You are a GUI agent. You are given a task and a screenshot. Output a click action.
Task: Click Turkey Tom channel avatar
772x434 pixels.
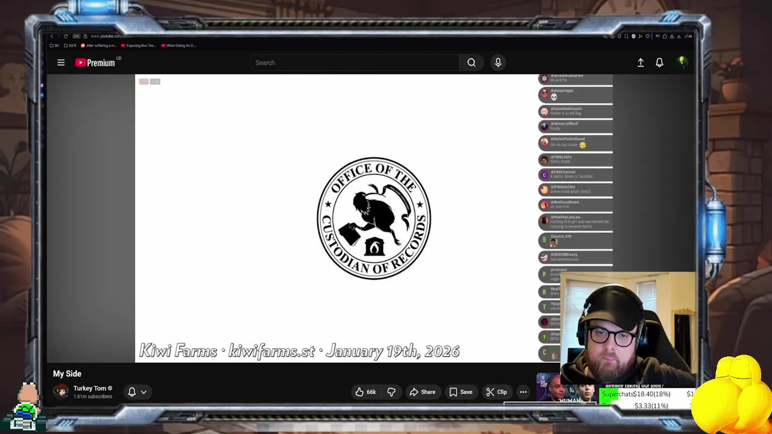[61, 392]
